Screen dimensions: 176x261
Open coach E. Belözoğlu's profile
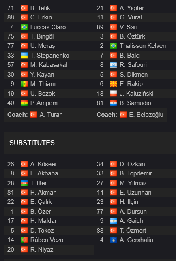146,115
